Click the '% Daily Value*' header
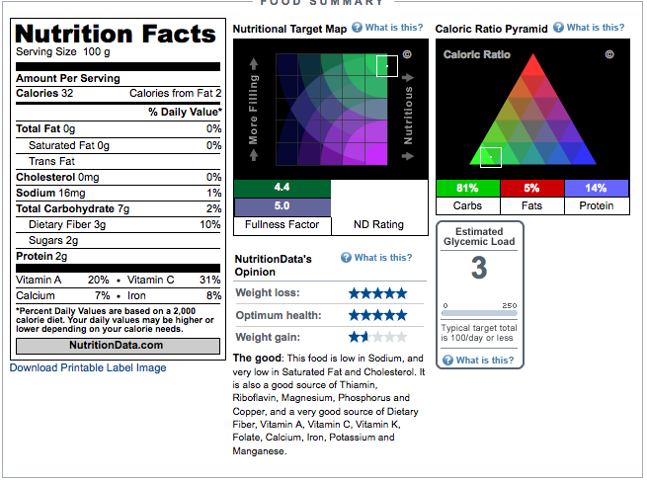647x483 pixels. pyautogui.click(x=185, y=113)
